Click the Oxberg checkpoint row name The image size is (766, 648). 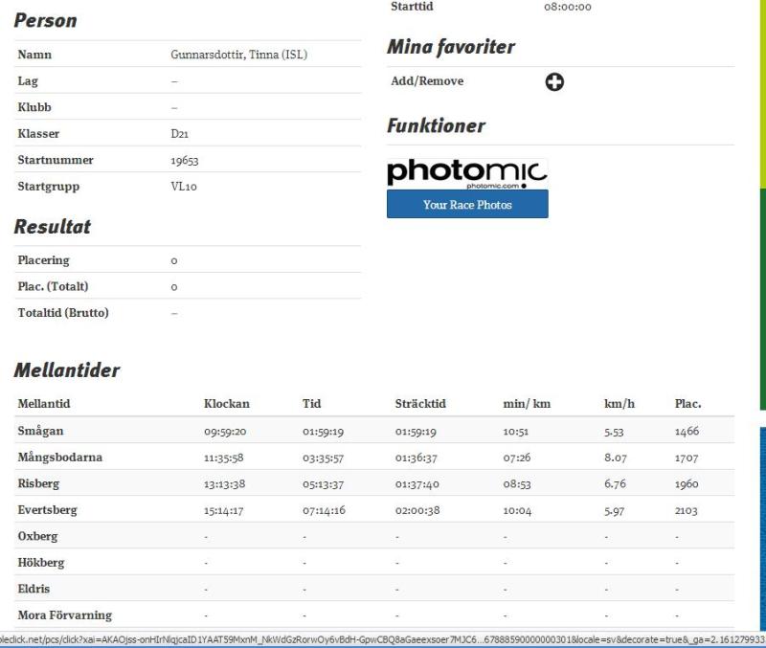[37, 536]
